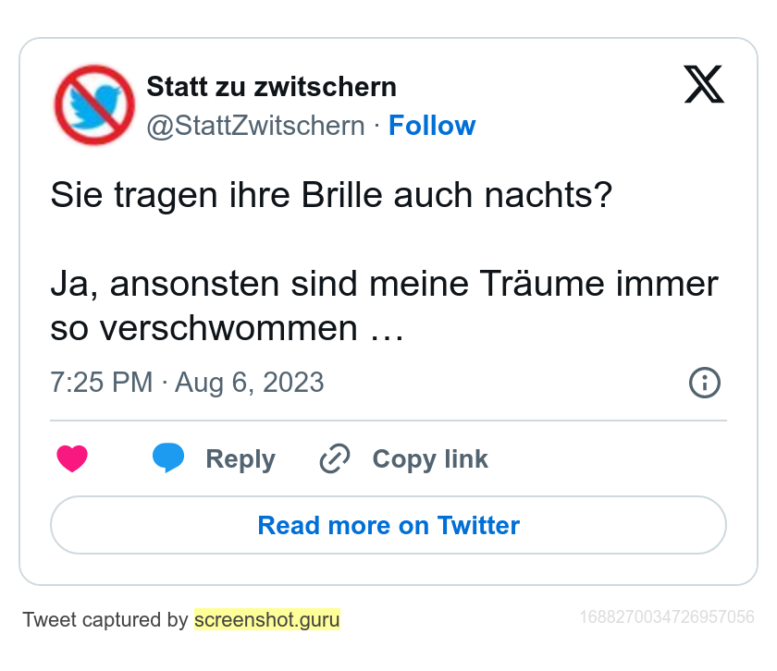Click the Read more on Twitter button

click(388, 525)
